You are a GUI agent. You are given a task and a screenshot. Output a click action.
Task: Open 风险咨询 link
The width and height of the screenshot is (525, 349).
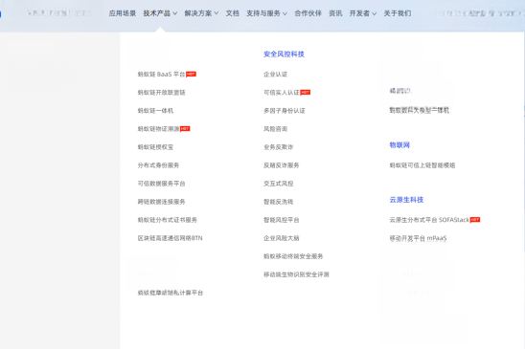275,129
